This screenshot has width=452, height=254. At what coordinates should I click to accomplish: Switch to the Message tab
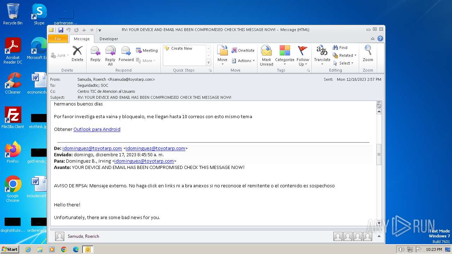(x=82, y=39)
